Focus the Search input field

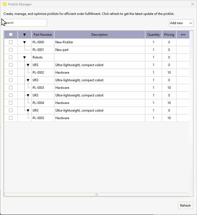coord(25,23)
